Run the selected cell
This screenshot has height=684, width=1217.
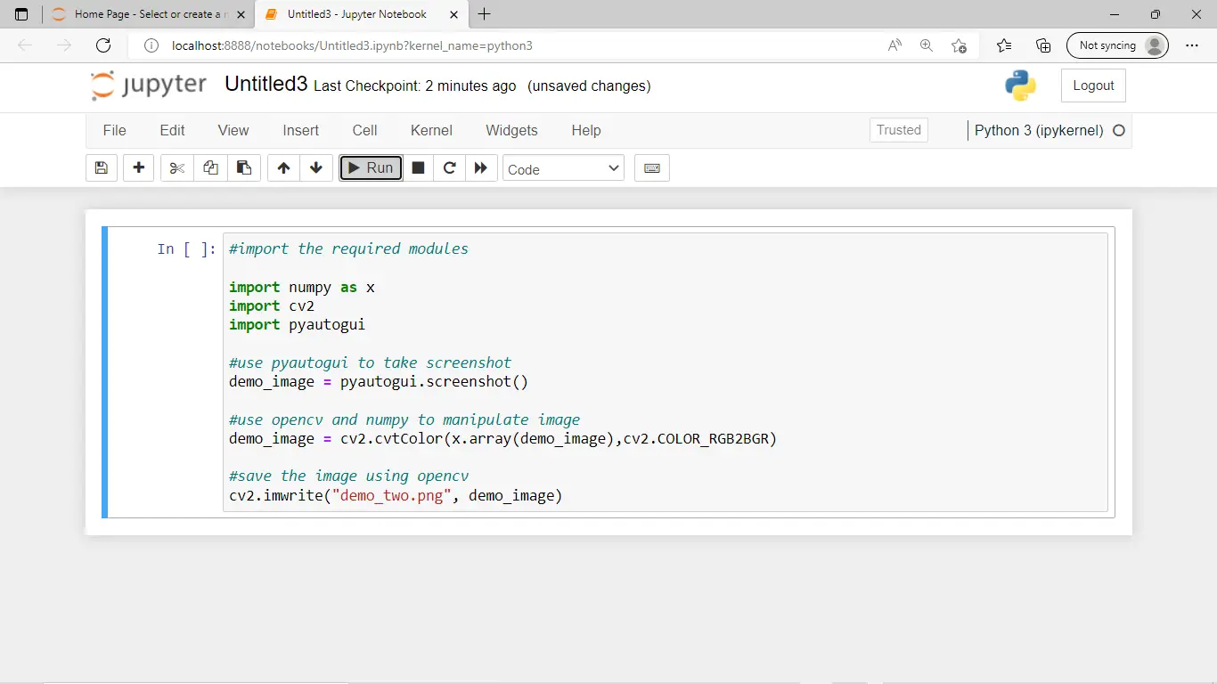tap(371, 167)
